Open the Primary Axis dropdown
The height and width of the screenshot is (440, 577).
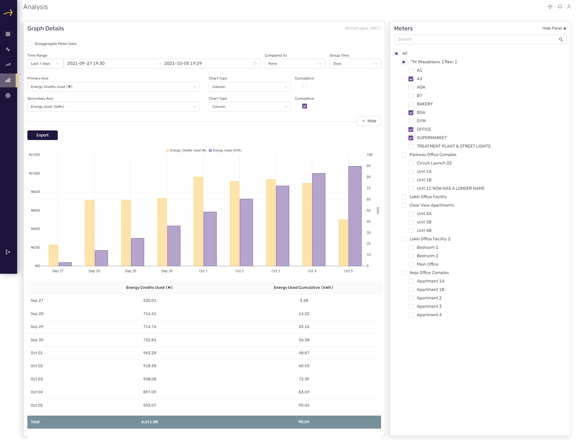click(x=113, y=87)
